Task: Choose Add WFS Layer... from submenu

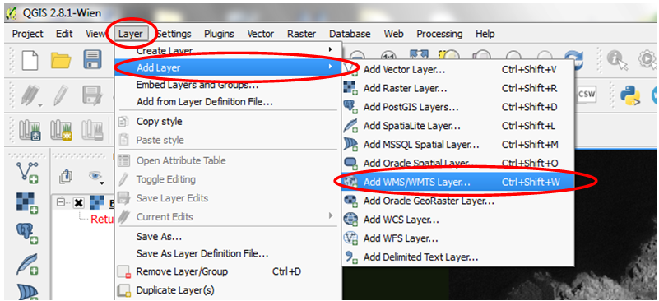Action: [x=457, y=238]
